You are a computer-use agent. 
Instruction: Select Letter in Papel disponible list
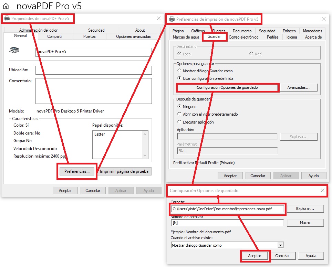tap(100, 134)
